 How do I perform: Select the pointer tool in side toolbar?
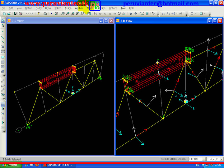[3, 21]
